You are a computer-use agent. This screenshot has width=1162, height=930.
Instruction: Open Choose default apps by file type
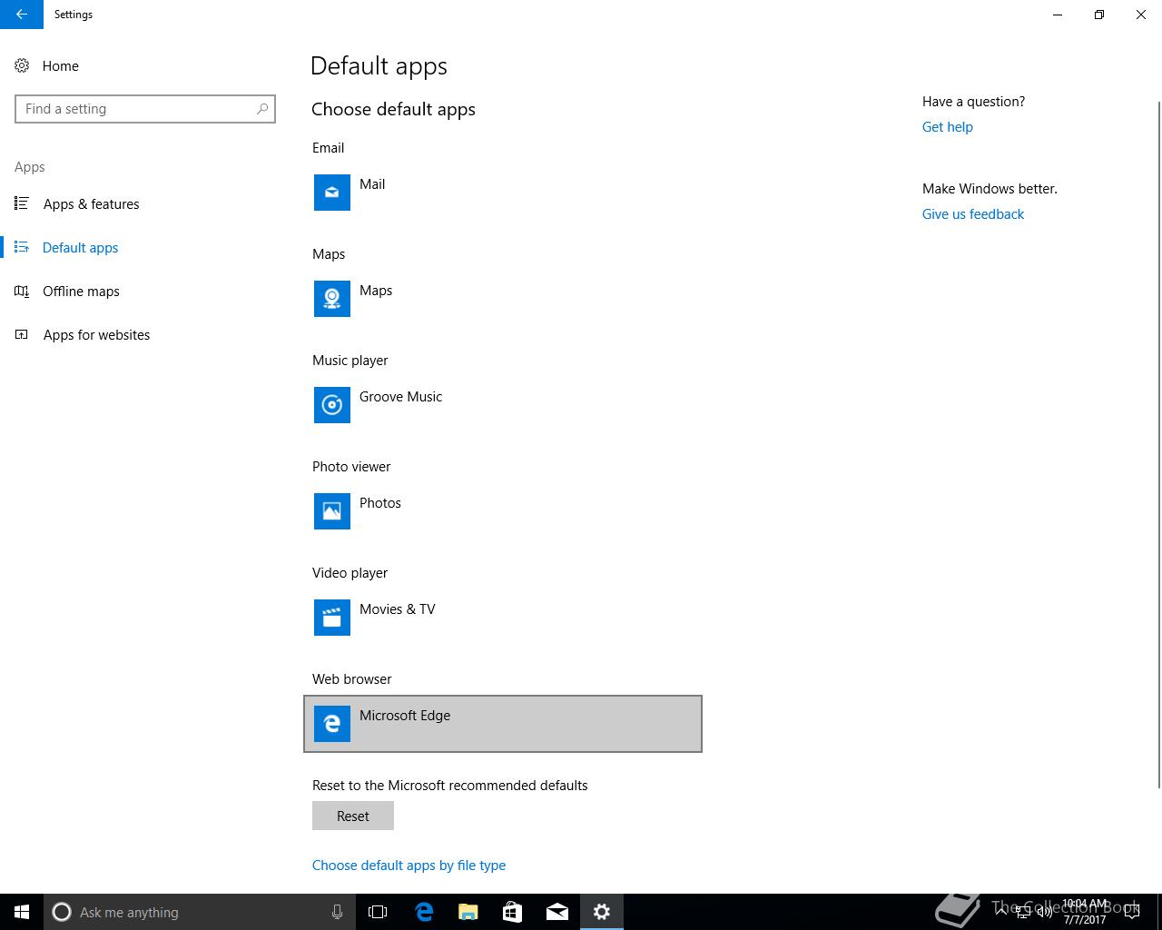tap(409, 866)
